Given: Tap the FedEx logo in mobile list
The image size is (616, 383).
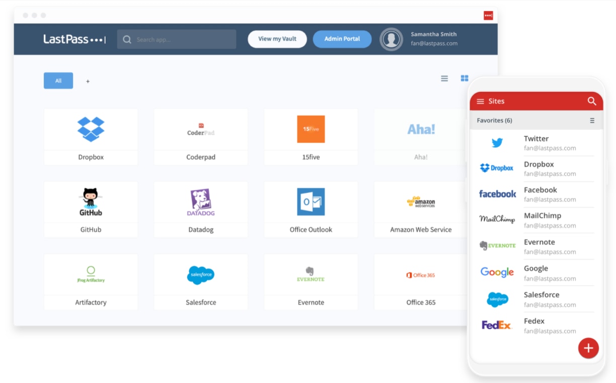Looking at the screenshot, I should [497, 325].
